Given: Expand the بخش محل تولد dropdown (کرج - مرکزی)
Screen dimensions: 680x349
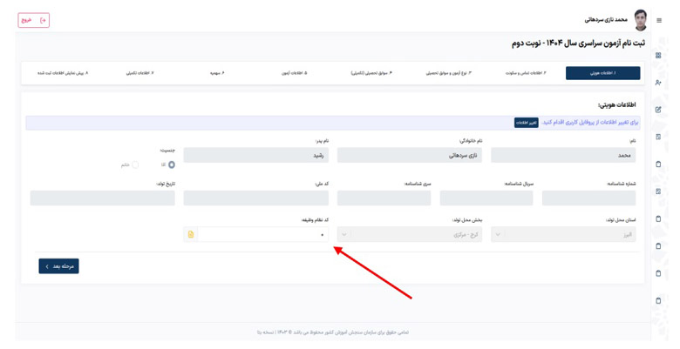Looking at the screenshot, I should (x=410, y=234).
